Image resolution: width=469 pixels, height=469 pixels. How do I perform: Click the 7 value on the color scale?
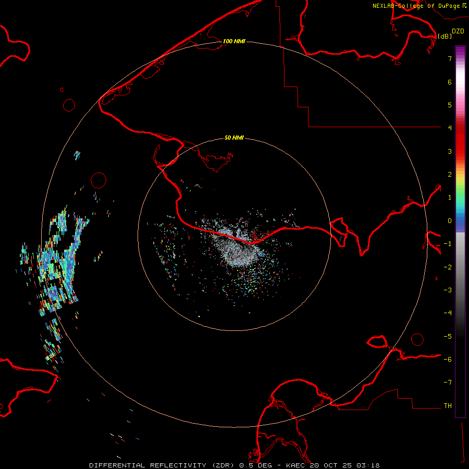point(450,58)
